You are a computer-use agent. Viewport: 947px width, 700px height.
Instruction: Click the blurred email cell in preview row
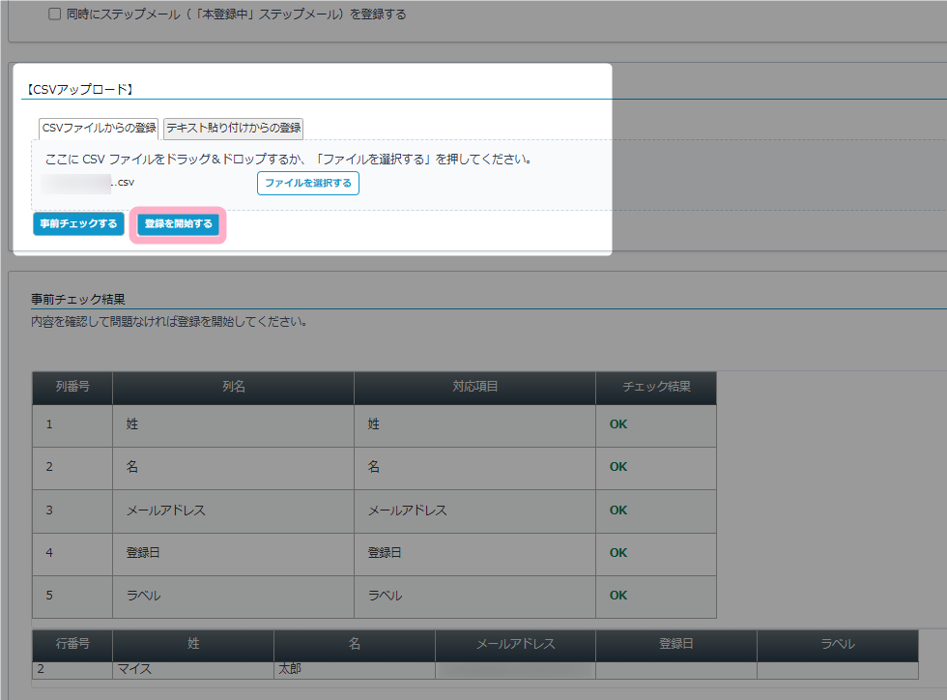(514, 669)
